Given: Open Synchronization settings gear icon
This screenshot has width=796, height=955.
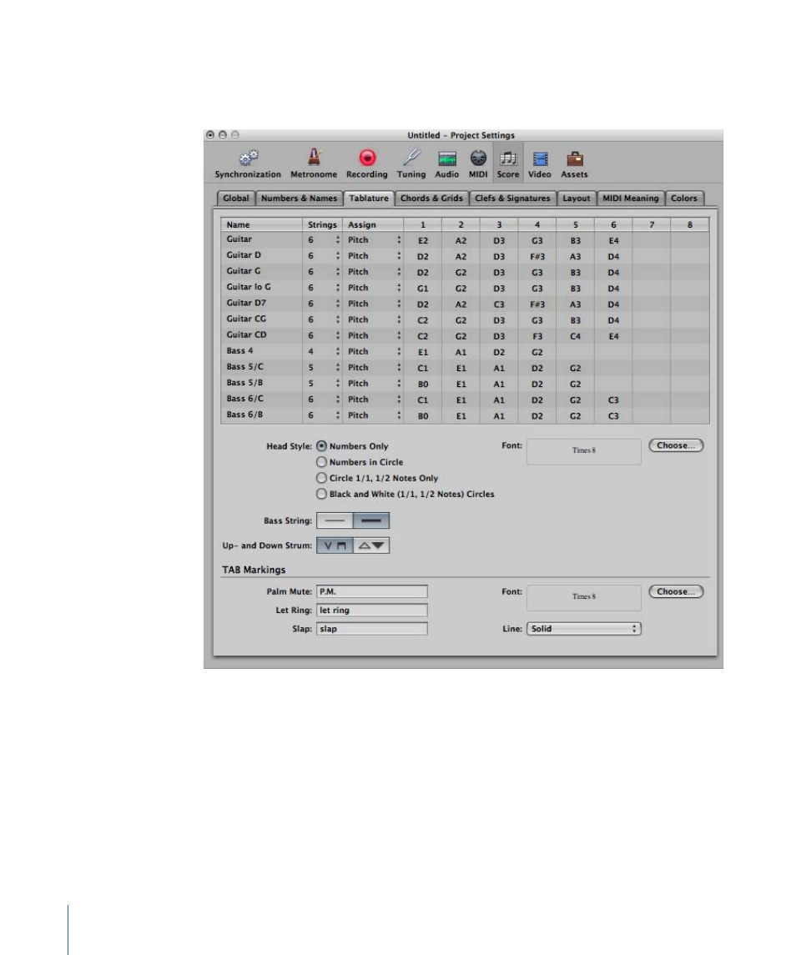Looking at the screenshot, I should 248,158.
